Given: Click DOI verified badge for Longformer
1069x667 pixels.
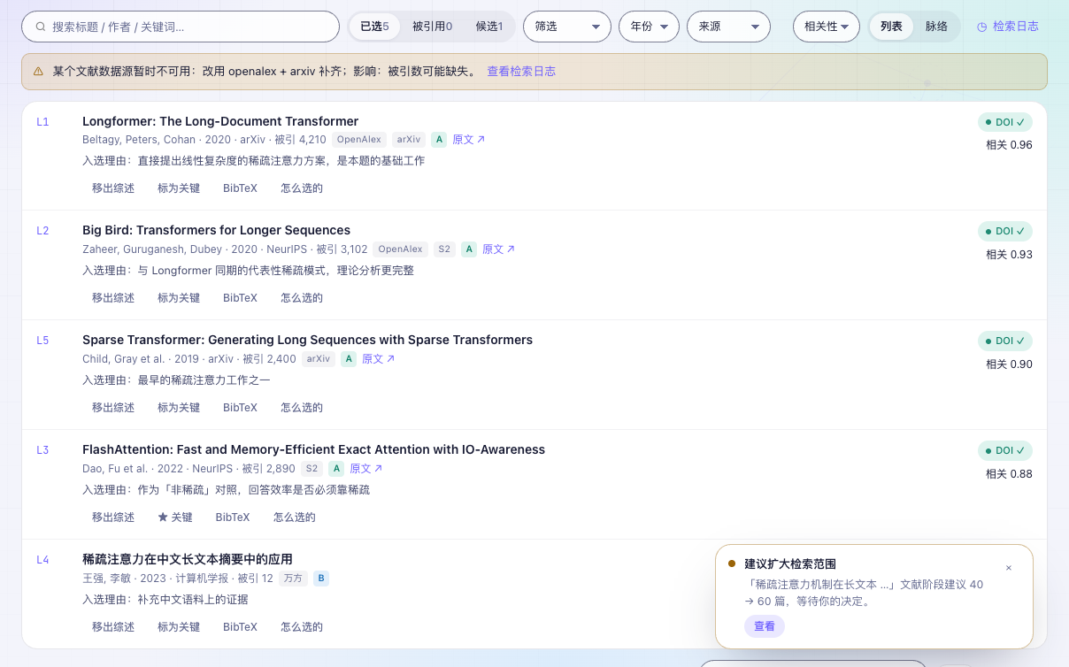Looking at the screenshot, I should 1005,122.
